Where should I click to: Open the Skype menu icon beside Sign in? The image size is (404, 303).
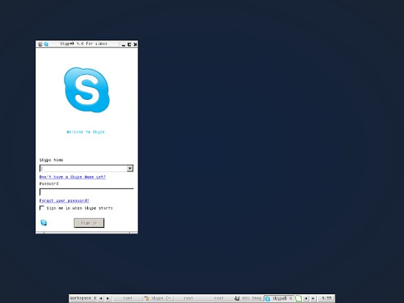44,223
